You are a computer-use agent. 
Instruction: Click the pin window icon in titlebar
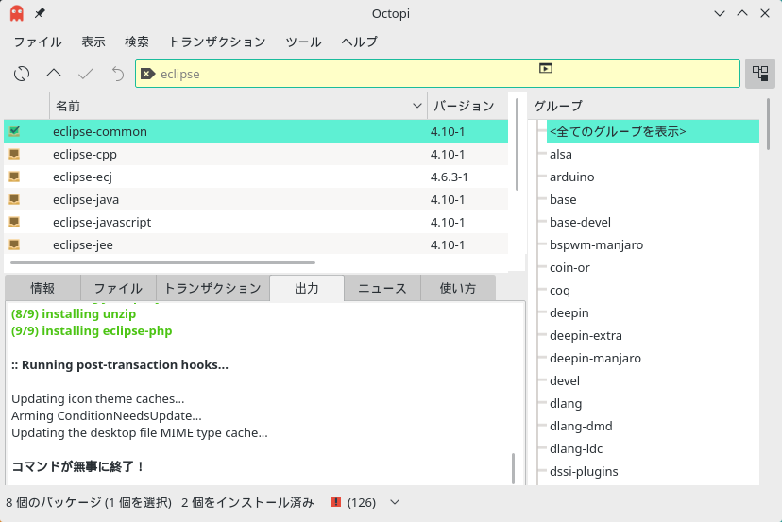tap(40, 13)
